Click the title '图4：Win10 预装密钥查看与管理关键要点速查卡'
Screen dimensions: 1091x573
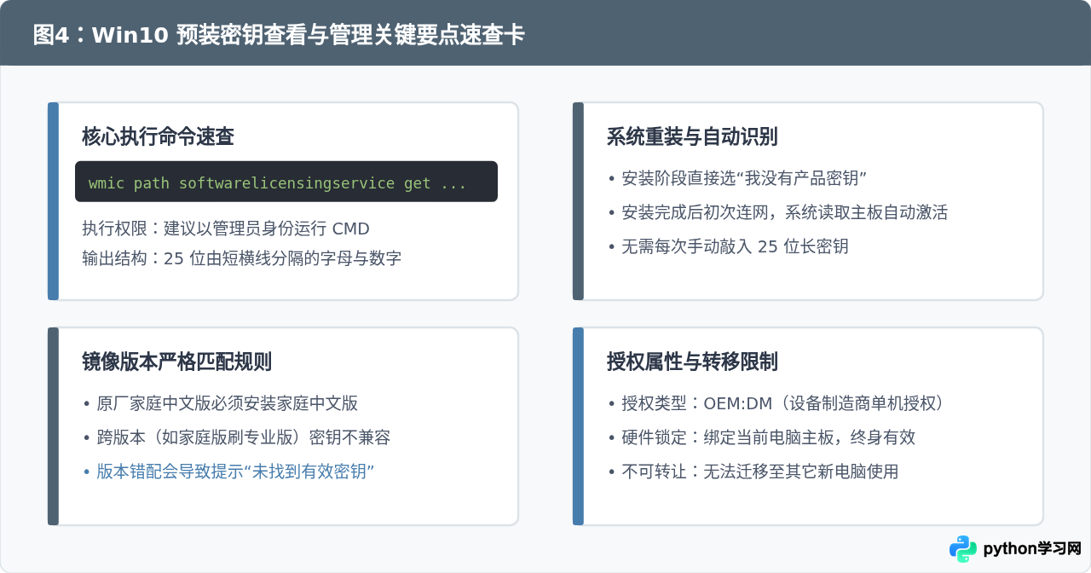(x=279, y=35)
